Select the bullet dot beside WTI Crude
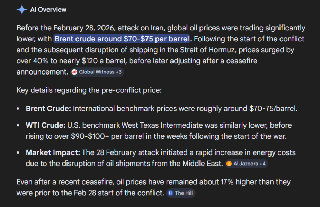This screenshot has height=207, width=320. pyautogui.click(x=18, y=125)
